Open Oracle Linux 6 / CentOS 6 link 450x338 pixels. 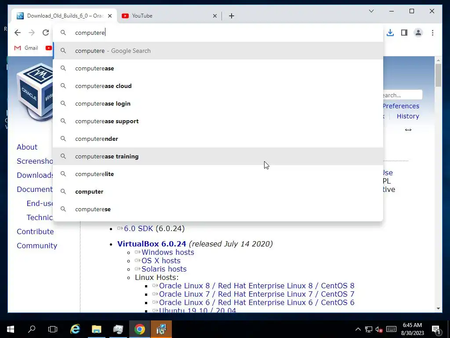tap(257, 302)
